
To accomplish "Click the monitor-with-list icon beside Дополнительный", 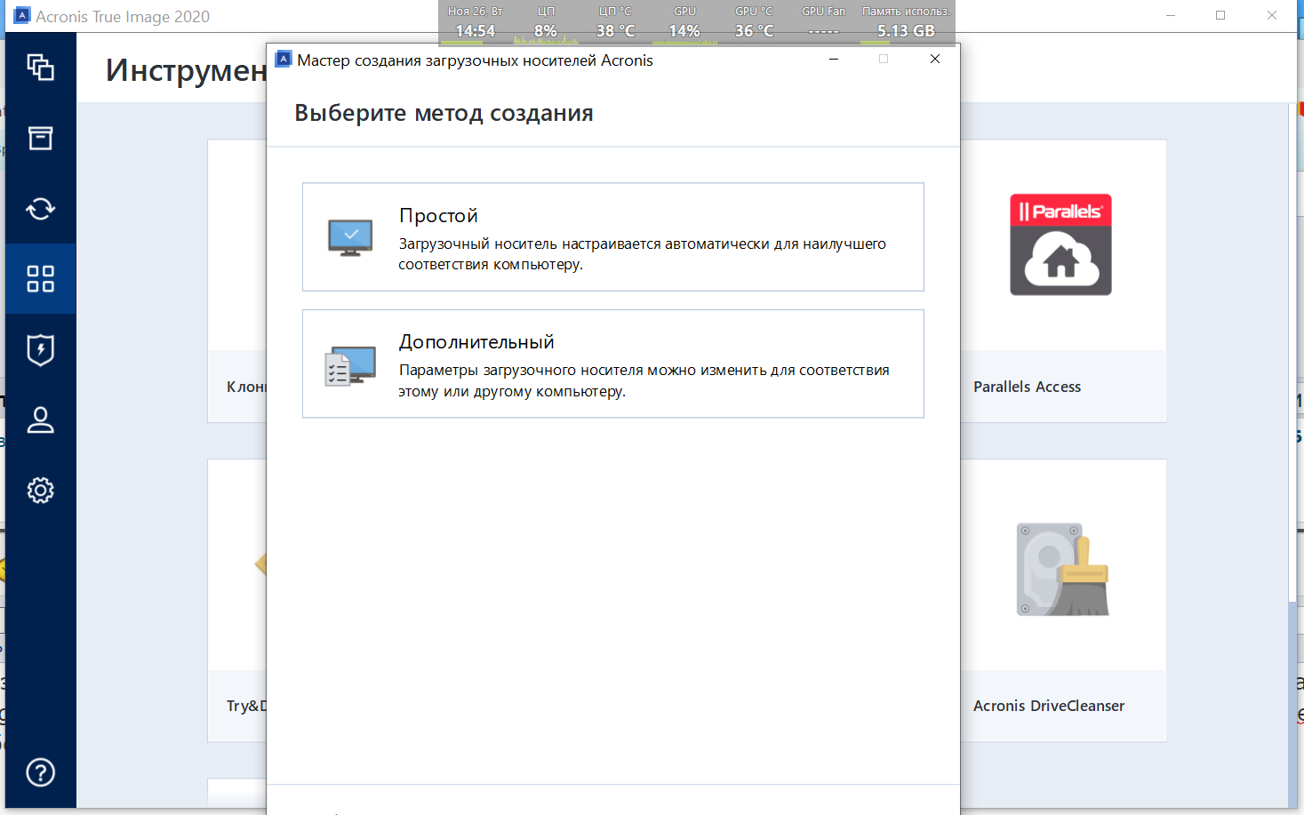I will click(x=350, y=365).
